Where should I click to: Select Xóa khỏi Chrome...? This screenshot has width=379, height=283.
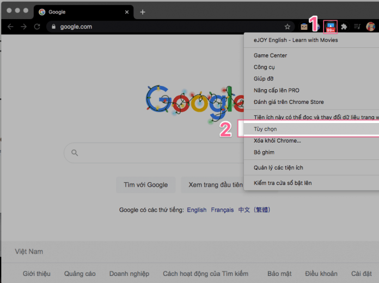click(311, 140)
